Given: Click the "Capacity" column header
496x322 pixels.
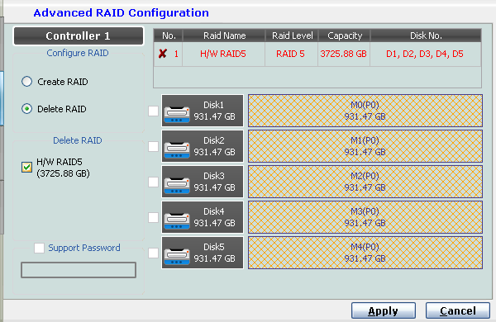Looking at the screenshot, I should [345, 36].
